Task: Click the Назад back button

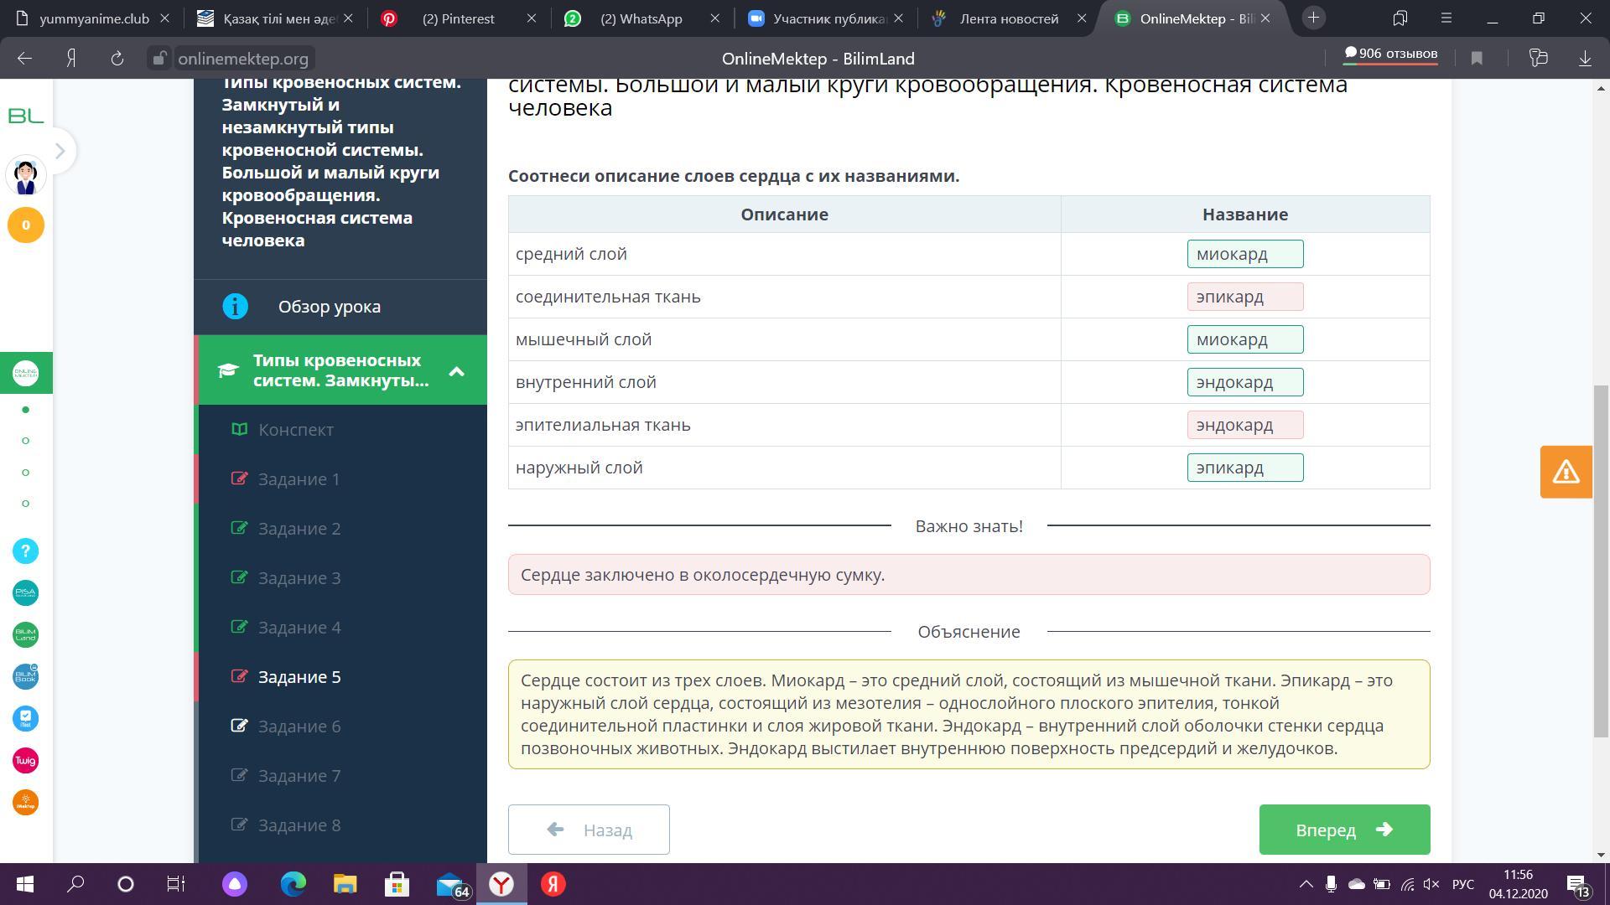Action: (x=589, y=830)
